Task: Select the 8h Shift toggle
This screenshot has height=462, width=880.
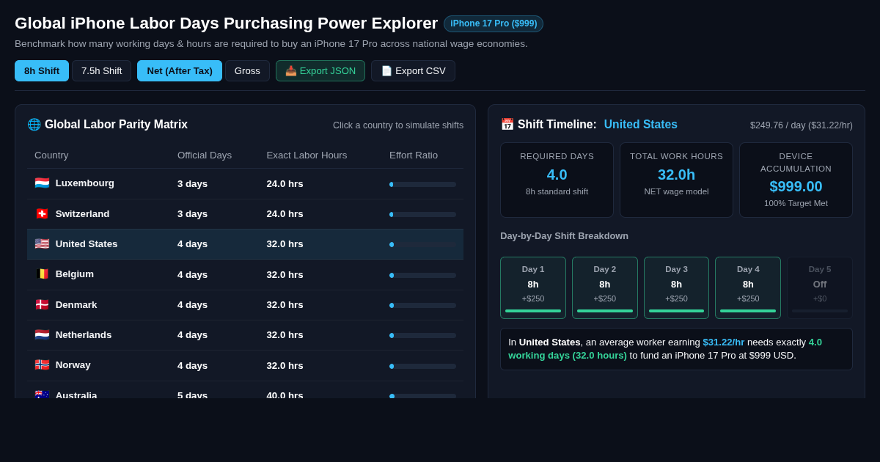Action: (x=42, y=70)
